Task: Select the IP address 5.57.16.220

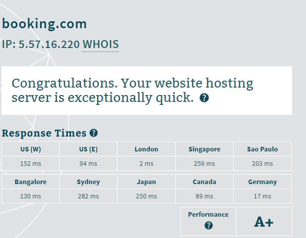Action: (49, 45)
